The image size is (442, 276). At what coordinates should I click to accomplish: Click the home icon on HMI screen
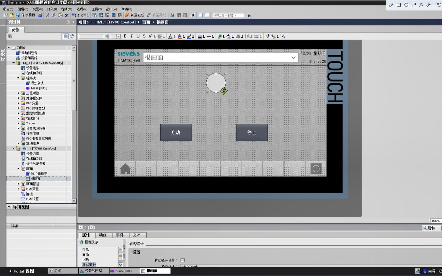point(125,169)
